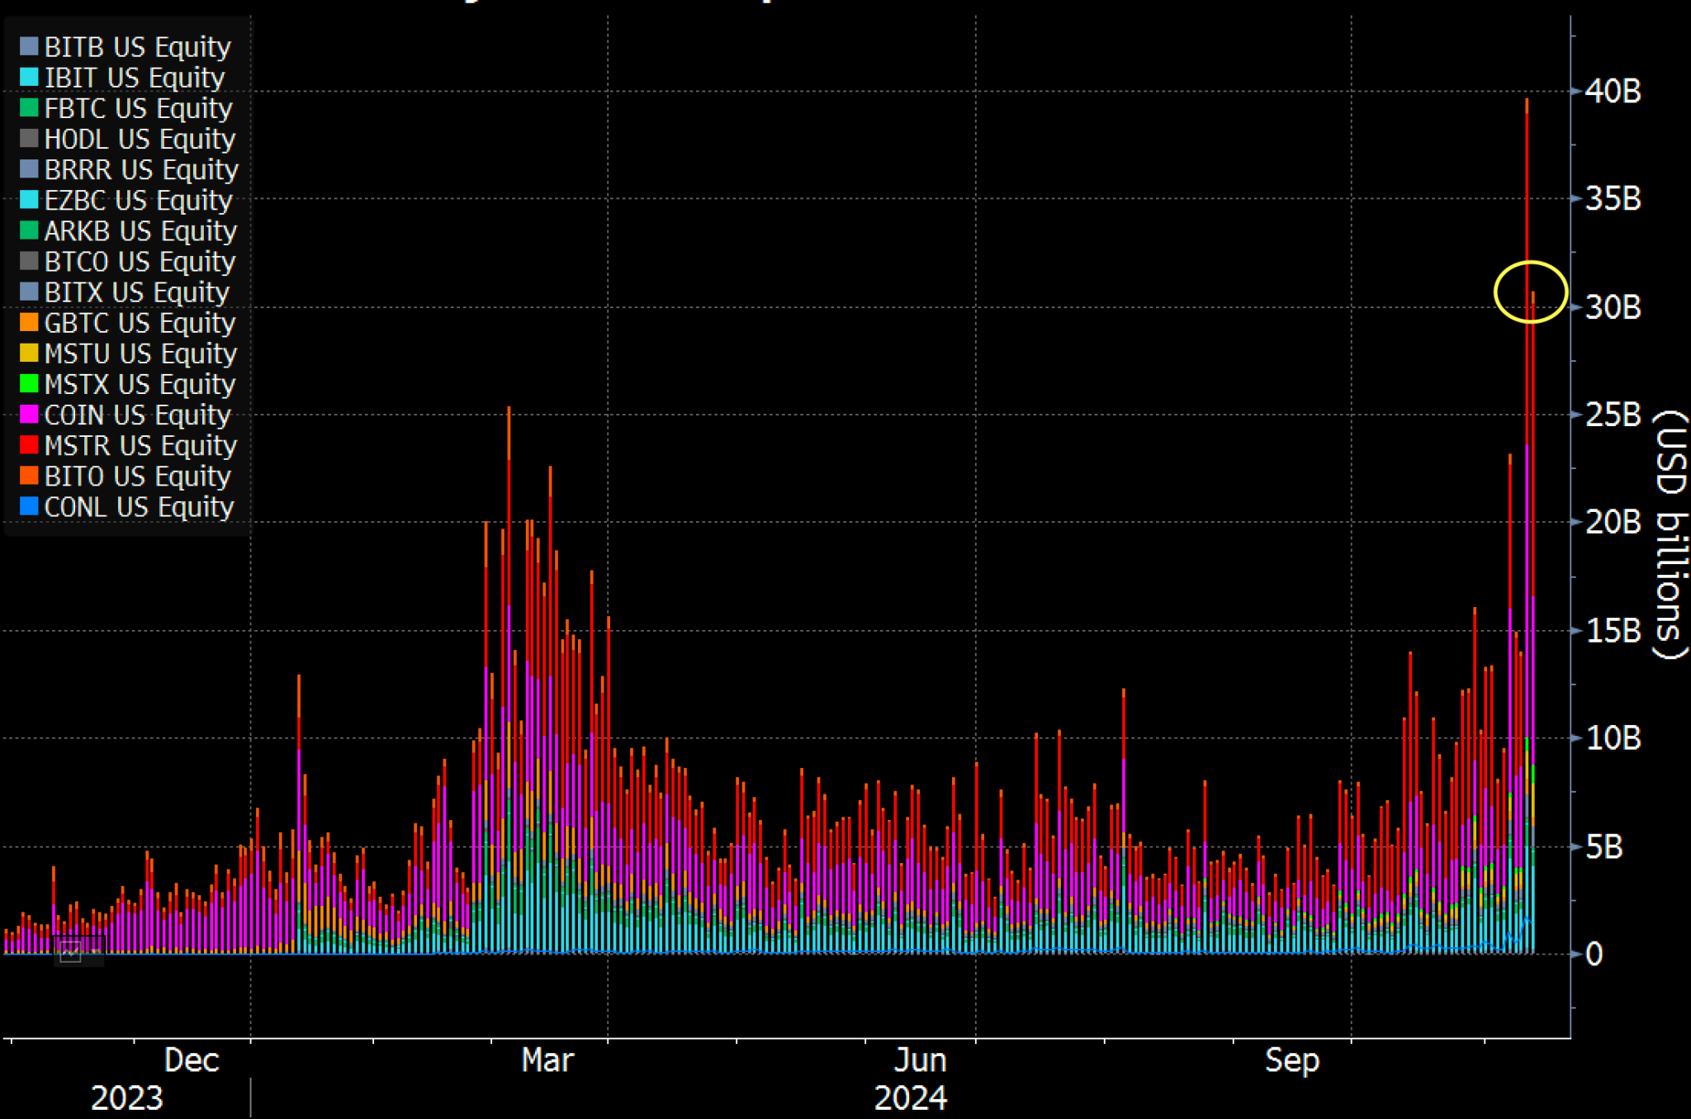1691x1119 pixels.
Task: Select the 'EZBC US Equity' legend label
Action: (x=139, y=201)
